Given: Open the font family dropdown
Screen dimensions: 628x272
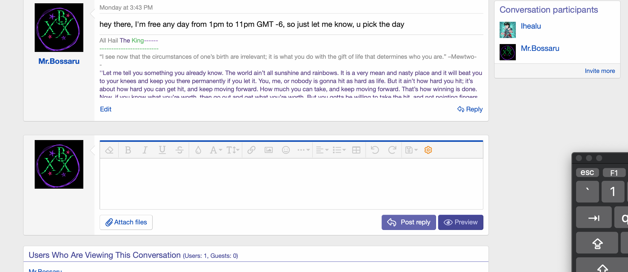Looking at the screenshot, I should pos(216,150).
